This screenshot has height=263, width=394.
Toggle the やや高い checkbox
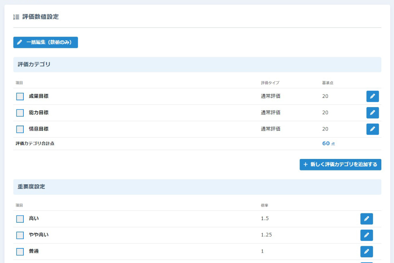point(20,235)
